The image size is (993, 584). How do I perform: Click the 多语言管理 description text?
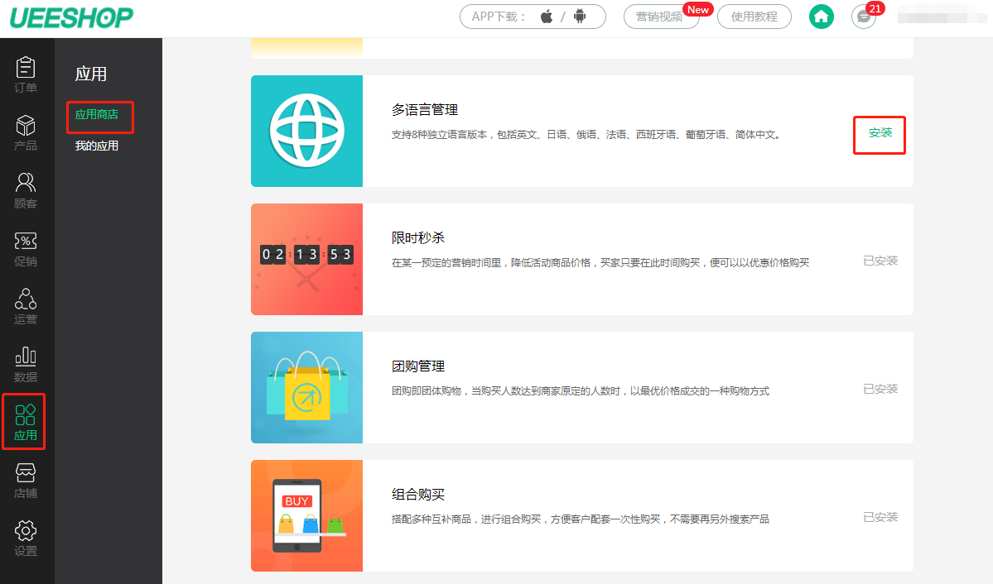(x=587, y=135)
